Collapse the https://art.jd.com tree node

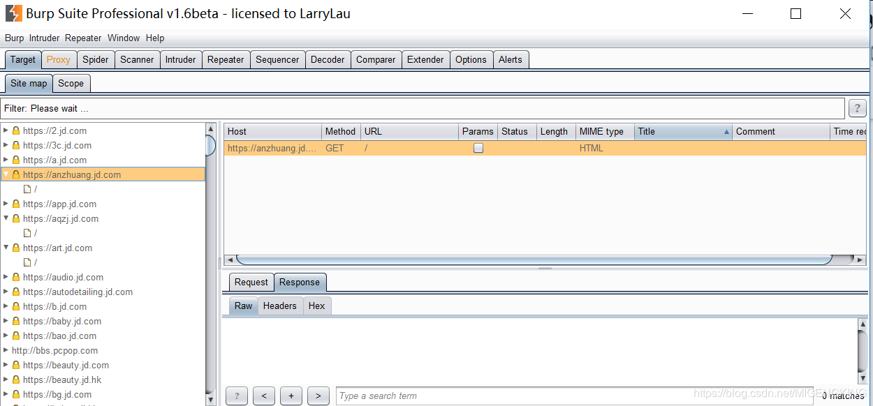click(6, 248)
